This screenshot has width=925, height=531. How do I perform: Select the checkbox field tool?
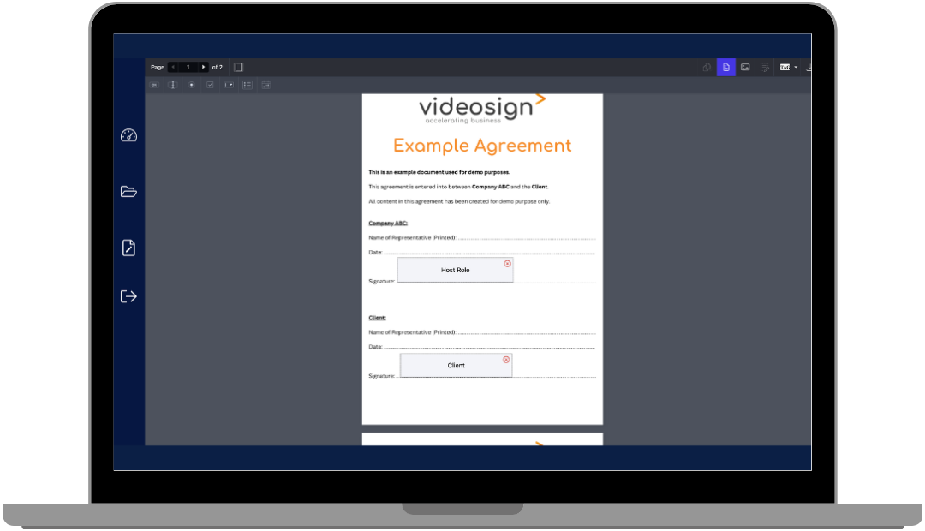(x=210, y=85)
